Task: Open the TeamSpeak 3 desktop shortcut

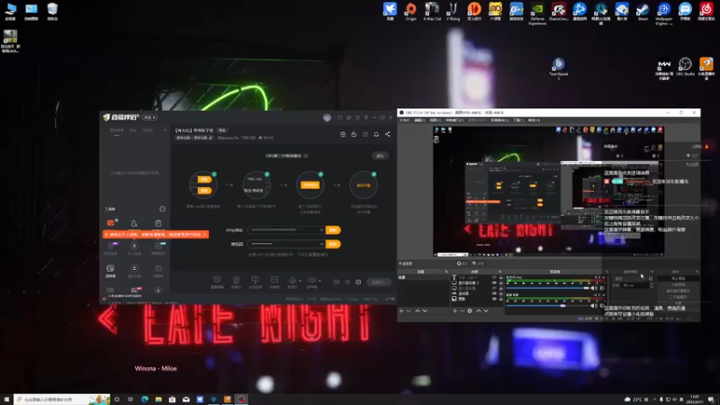Action: point(558,68)
